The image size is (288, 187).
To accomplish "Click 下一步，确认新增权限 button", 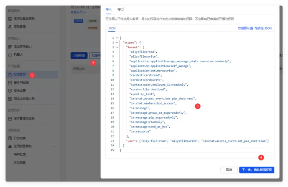I will click(x=257, y=170).
